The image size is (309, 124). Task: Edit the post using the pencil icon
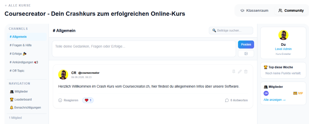point(240,72)
